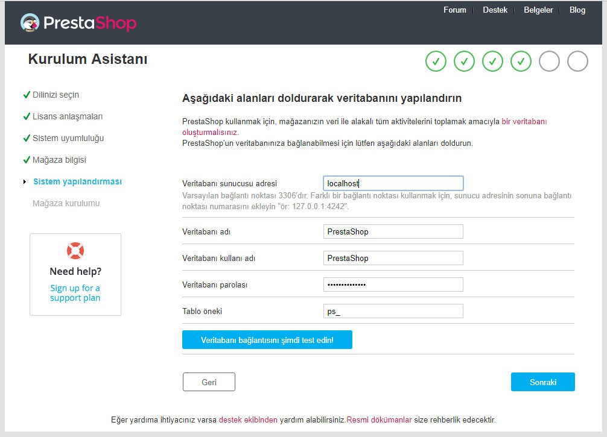This screenshot has height=437, width=607.
Task: Click the Sonraki button
Action: (x=542, y=382)
